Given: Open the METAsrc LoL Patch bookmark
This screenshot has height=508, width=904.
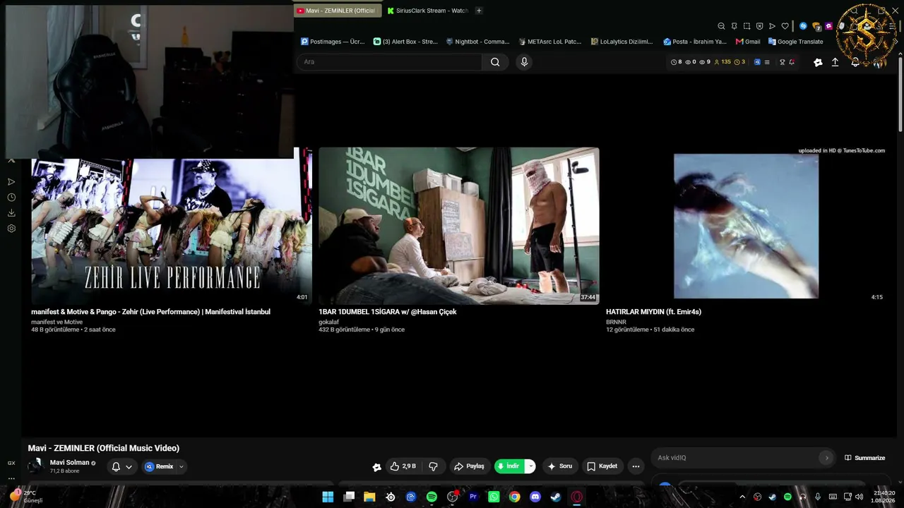Looking at the screenshot, I should (x=550, y=42).
